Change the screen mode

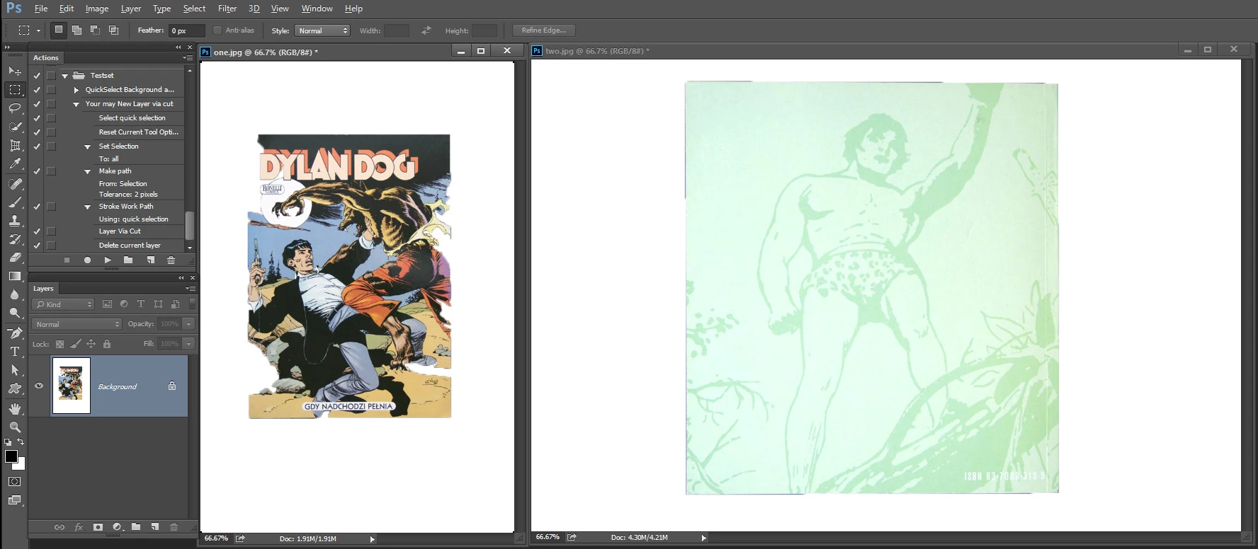pyautogui.click(x=14, y=500)
